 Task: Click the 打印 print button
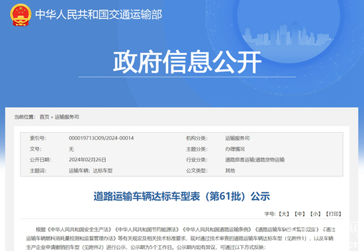tap(334, 214)
